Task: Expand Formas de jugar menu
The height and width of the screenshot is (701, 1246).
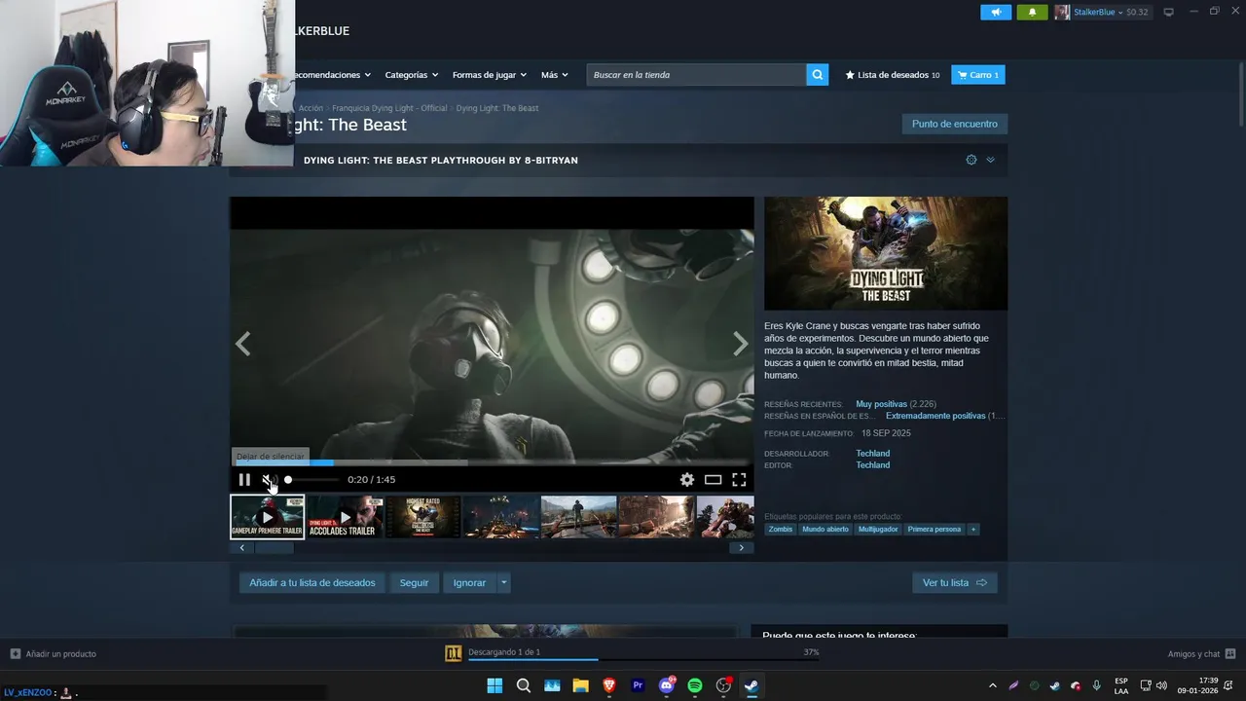Action: 489,75
